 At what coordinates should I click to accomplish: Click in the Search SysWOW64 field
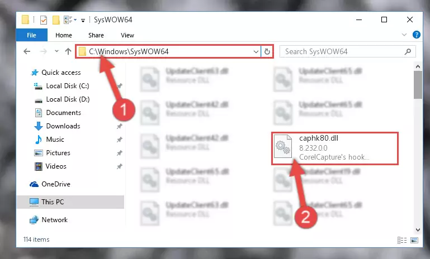click(342, 51)
